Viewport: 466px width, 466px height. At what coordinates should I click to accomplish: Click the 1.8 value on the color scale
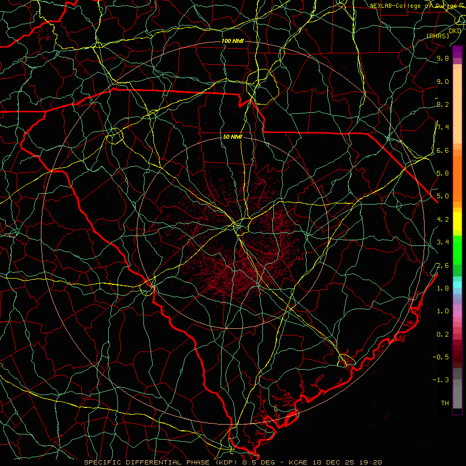443,288
